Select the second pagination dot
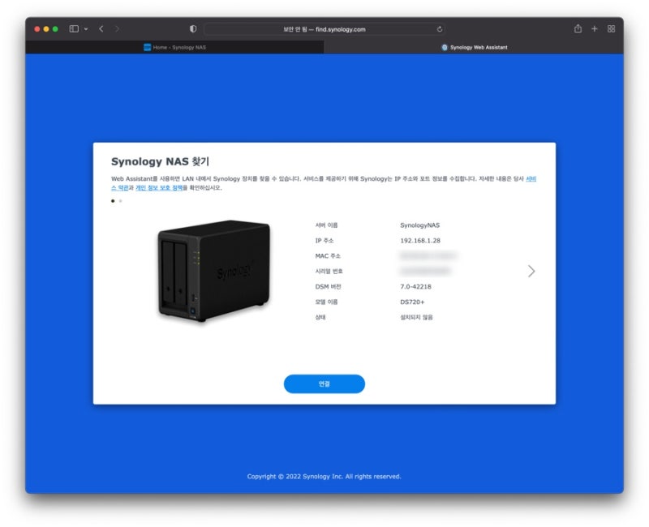 tap(120, 201)
